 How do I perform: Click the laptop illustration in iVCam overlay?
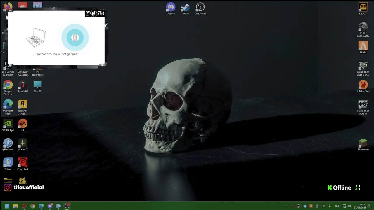(x=36, y=37)
